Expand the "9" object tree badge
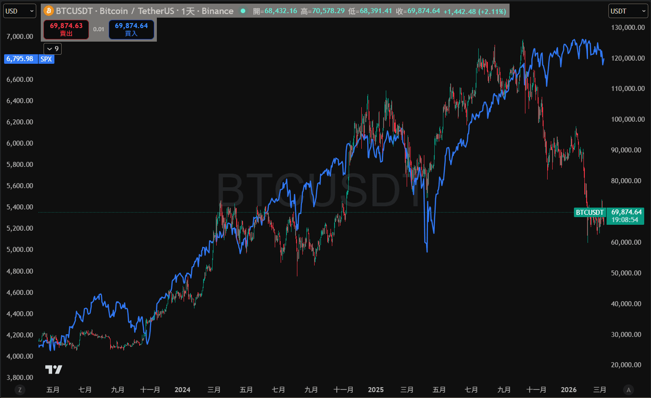The height and width of the screenshot is (398, 651). [52, 48]
